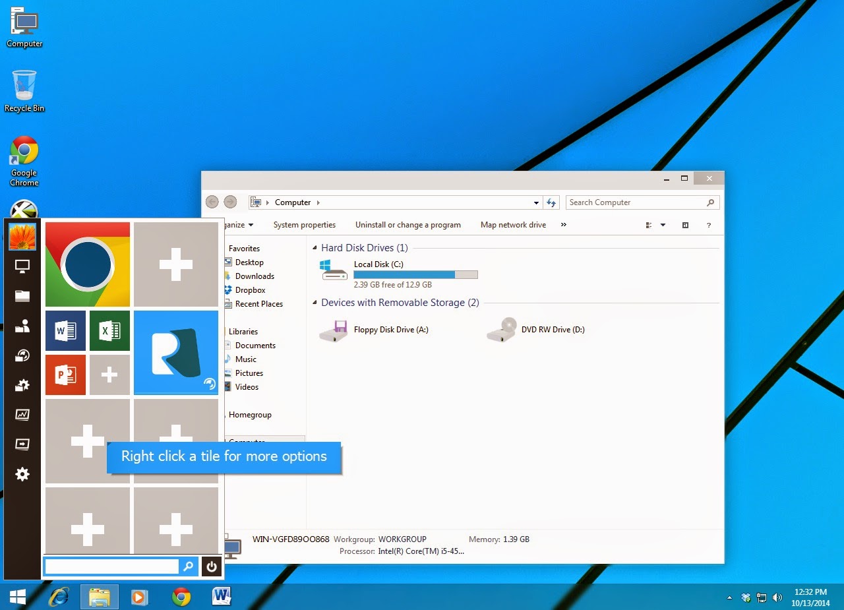The height and width of the screenshot is (610, 844).
Task: Click the search magnifier in start menu
Action: click(189, 566)
